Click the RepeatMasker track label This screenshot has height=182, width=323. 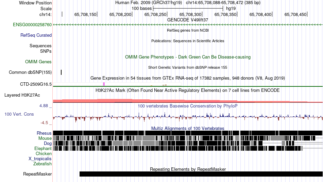pos(37,174)
